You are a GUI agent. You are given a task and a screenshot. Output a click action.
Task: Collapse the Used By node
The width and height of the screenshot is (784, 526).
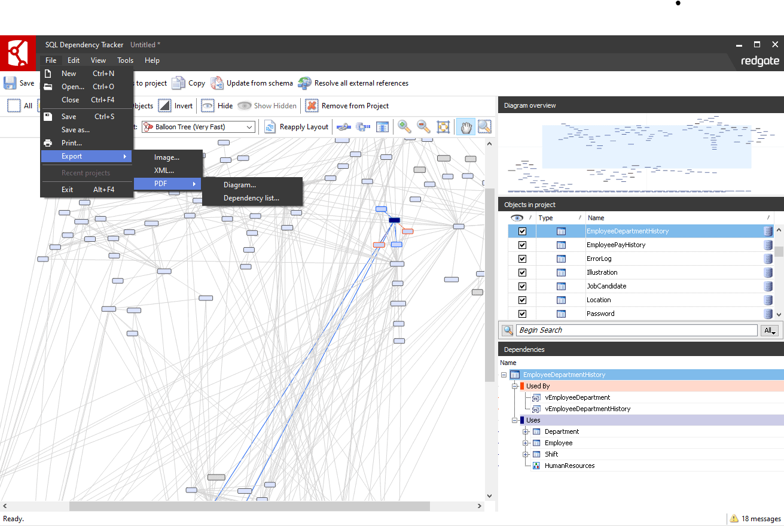(x=514, y=386)
